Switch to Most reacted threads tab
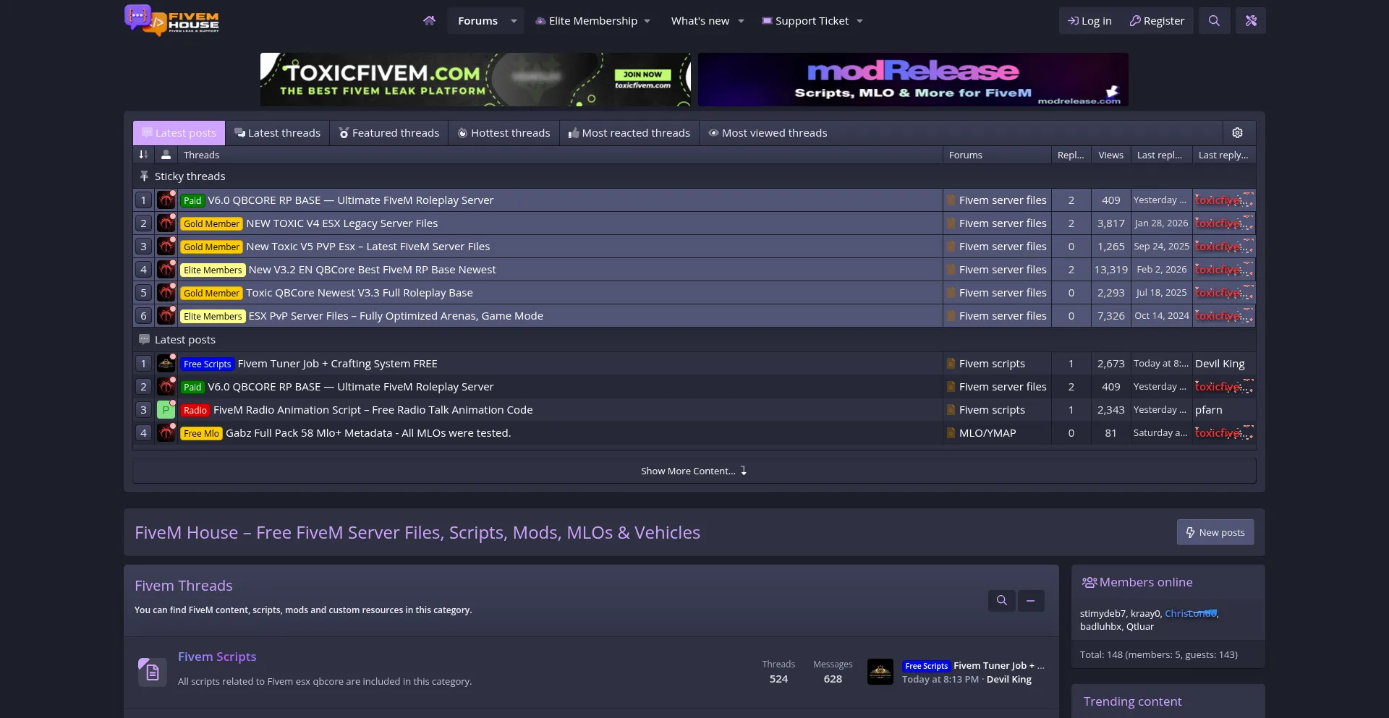Viewport: 1389px width, 718px height. point(629,133)
